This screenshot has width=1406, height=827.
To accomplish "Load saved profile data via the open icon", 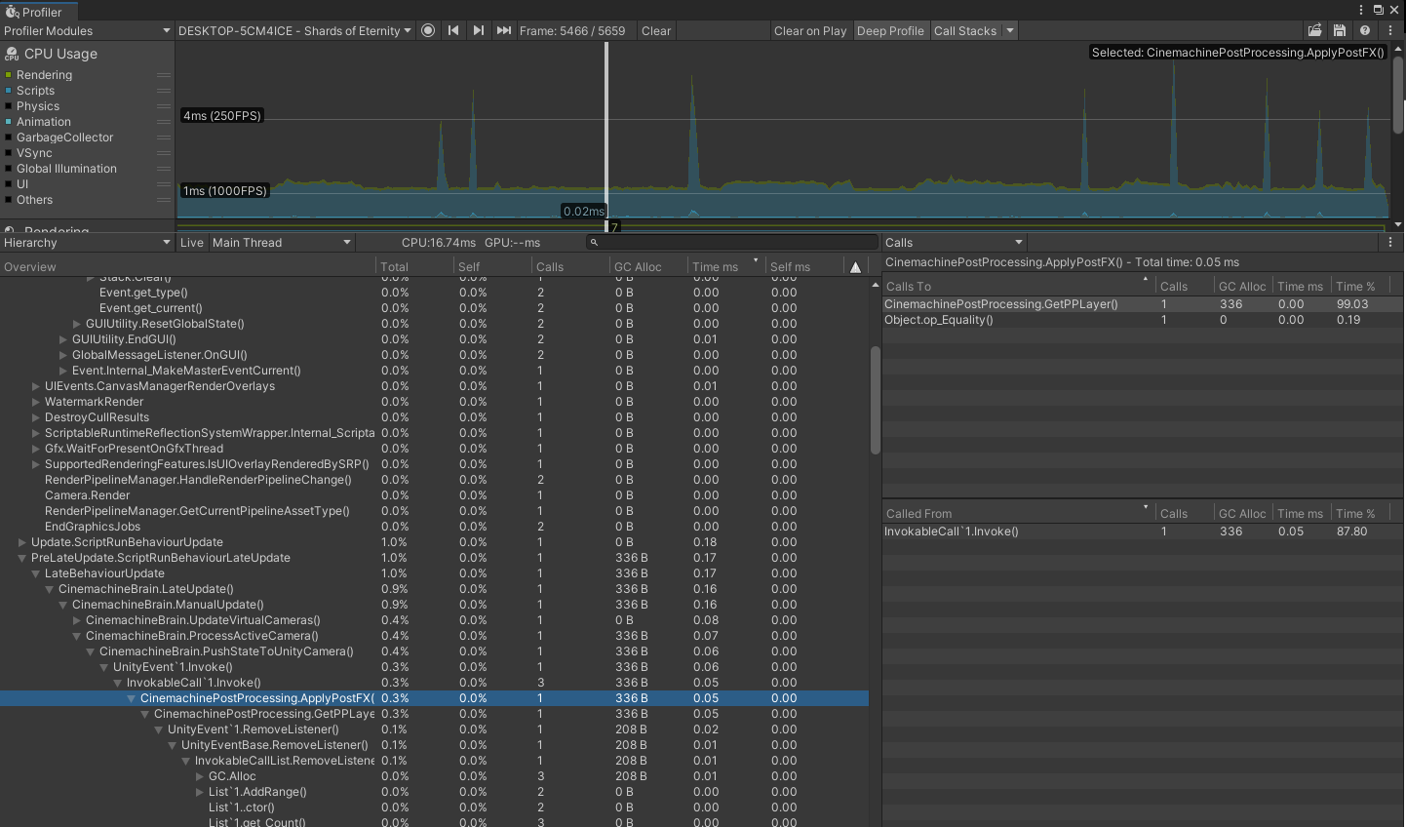I will pyautogui.click(x=1313, y=30).
